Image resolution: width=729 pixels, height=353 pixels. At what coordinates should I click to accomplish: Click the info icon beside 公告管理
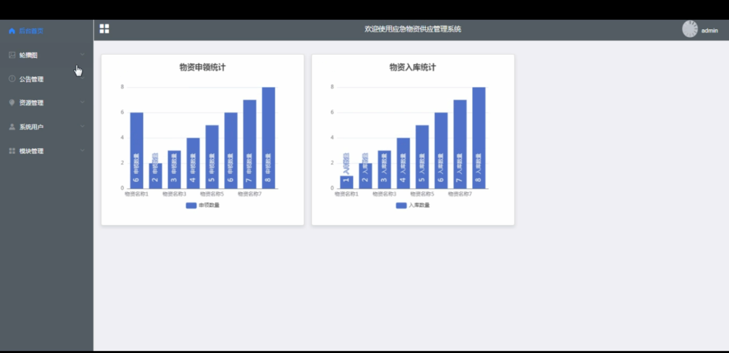(x=12, y=79)
